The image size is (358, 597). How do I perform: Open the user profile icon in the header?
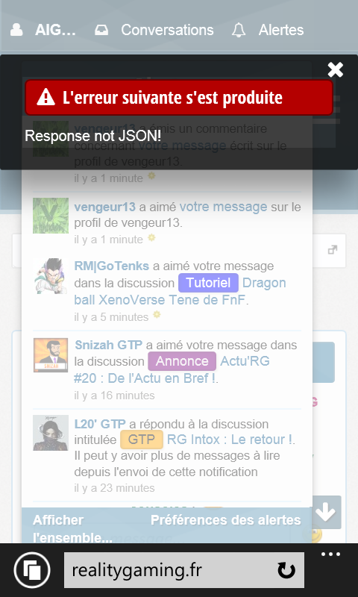click(x=16, y=30)
